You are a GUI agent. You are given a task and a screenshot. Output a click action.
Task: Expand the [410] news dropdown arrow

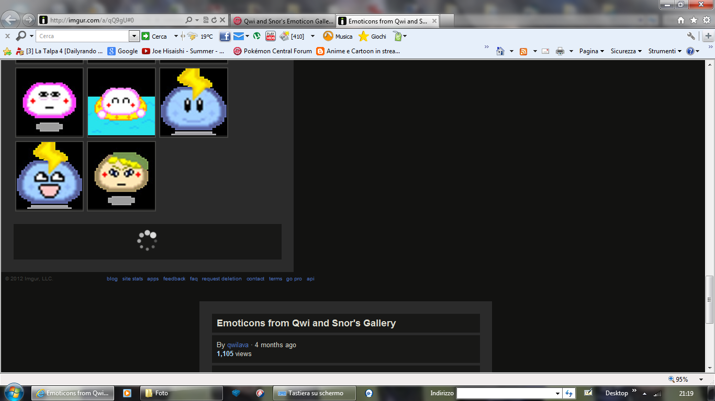pos(313,36)
